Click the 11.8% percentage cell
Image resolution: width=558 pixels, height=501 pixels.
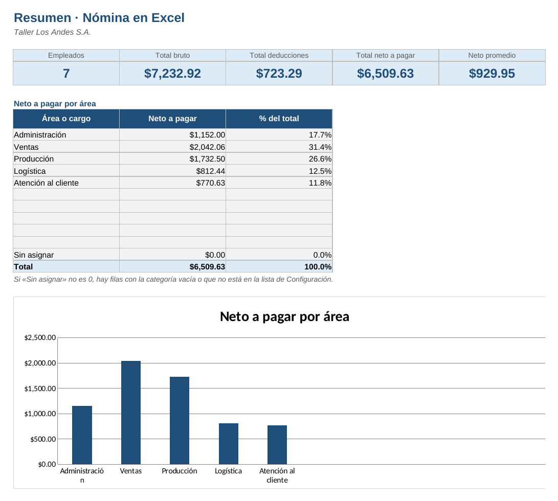point(279,183)
